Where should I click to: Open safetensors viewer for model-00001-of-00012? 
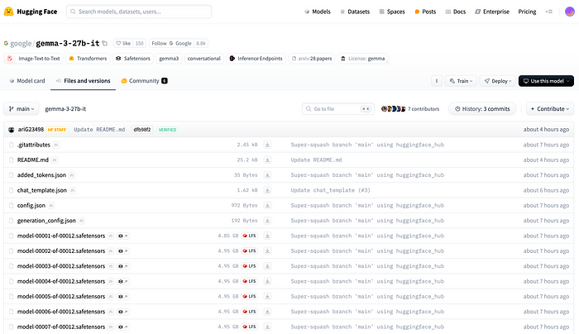click(123, 236)
